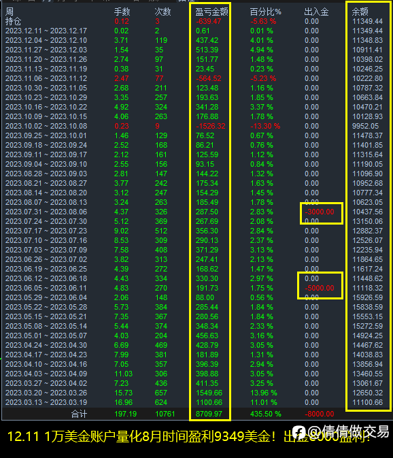Click the balance 15926.59

367,297
